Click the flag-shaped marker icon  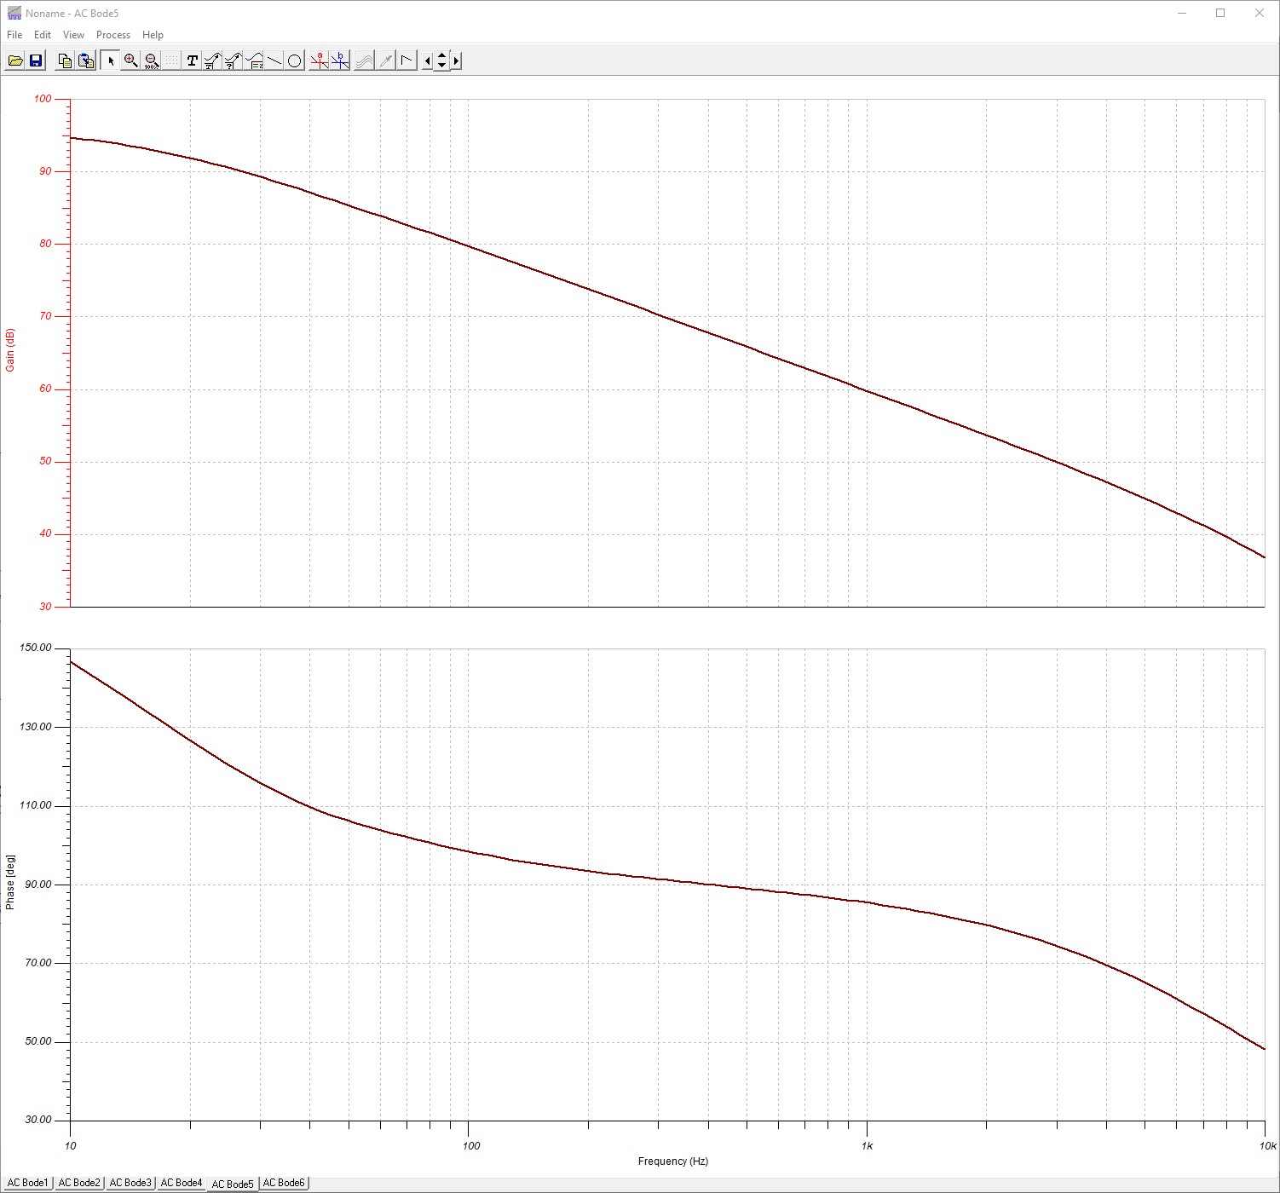coord(406,61)
